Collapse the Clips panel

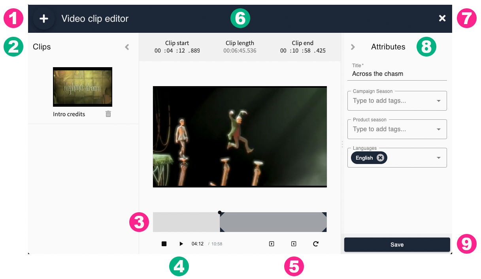127,47
